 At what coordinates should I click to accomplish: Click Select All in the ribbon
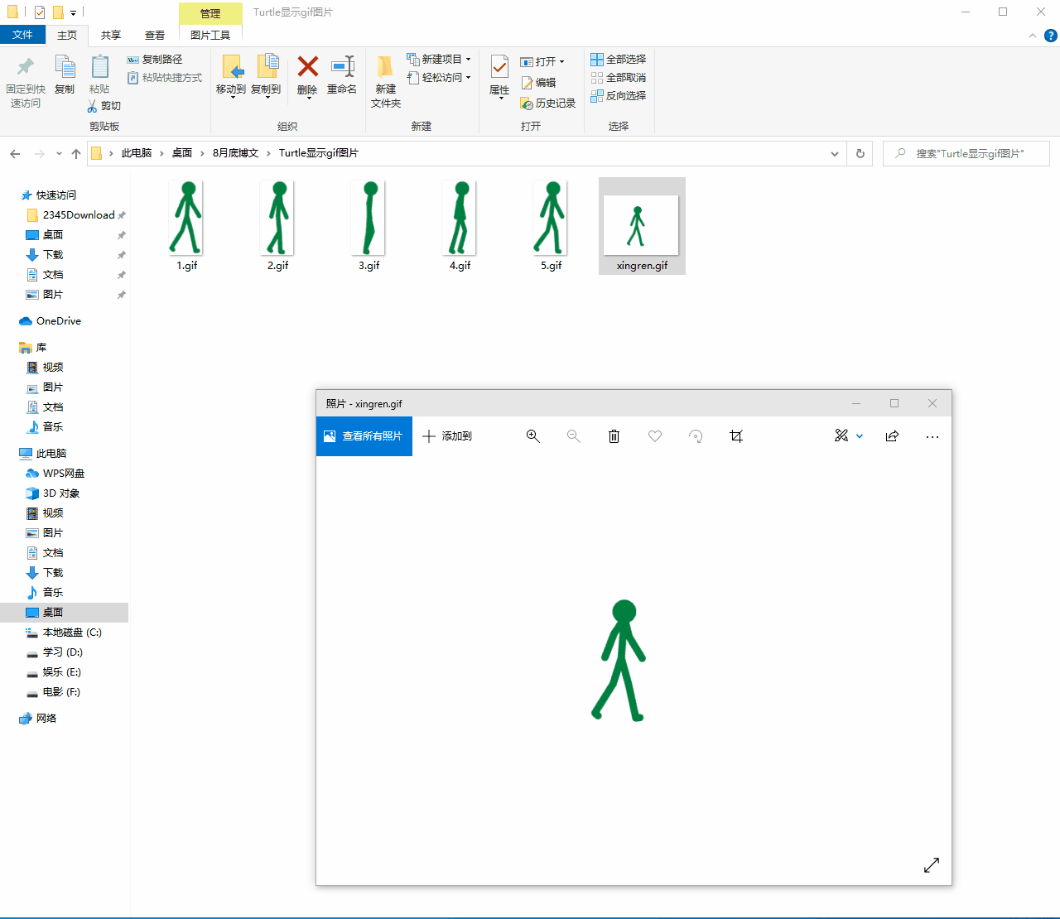[x=618, y=60]
